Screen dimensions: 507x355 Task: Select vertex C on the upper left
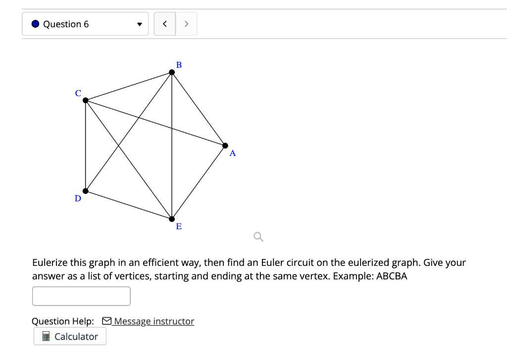[86, 100]
